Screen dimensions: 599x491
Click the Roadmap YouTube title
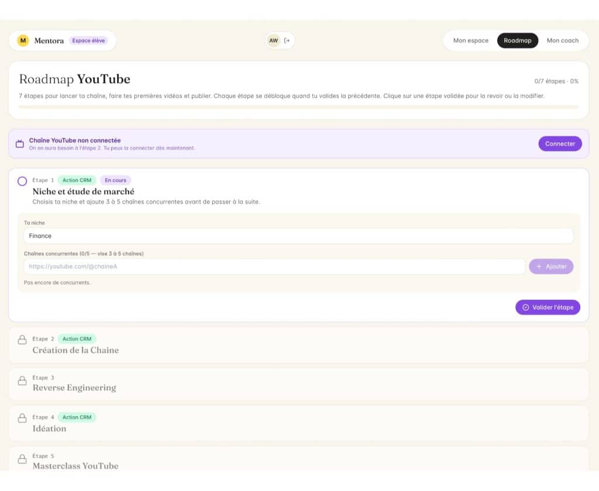coord(74,79)
